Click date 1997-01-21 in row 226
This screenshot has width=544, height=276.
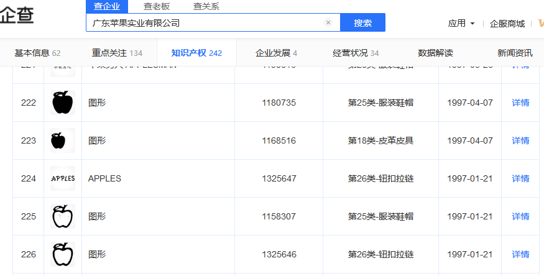[470, 254]
